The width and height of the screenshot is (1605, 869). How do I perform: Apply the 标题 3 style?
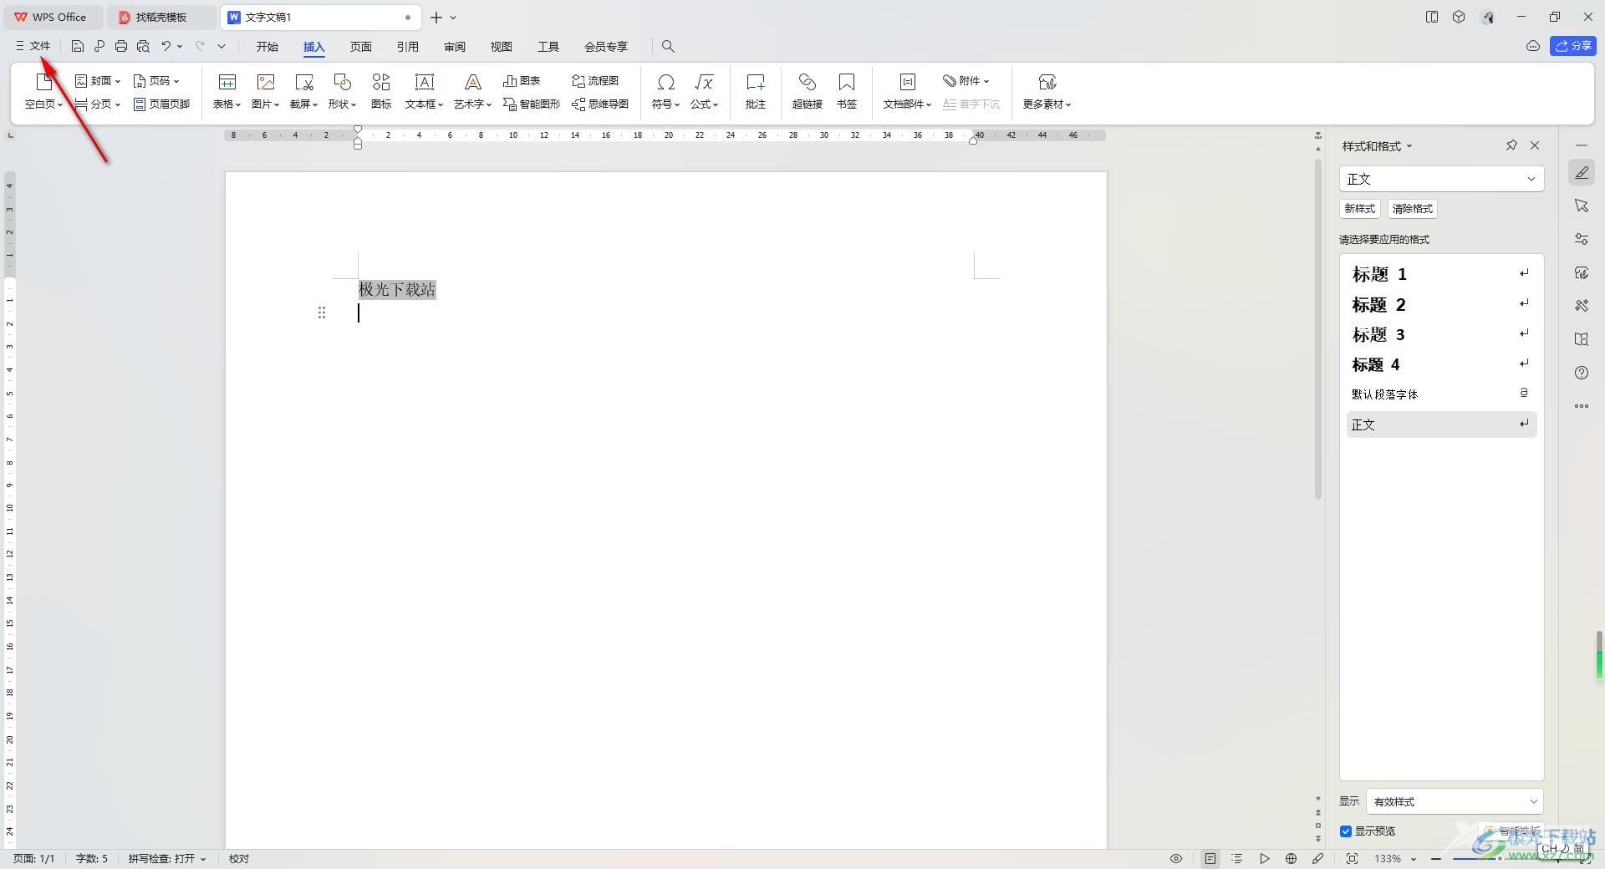coord(1441,334)
